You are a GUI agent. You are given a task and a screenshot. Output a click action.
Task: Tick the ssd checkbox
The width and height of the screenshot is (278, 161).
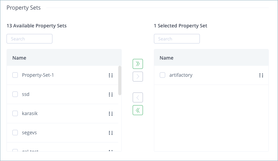pyautogui.click(x=15, y=94)
